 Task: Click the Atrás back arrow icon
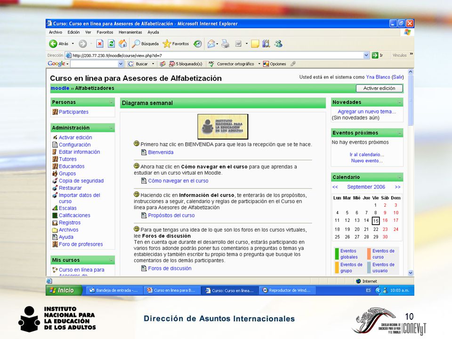point(53,44)
